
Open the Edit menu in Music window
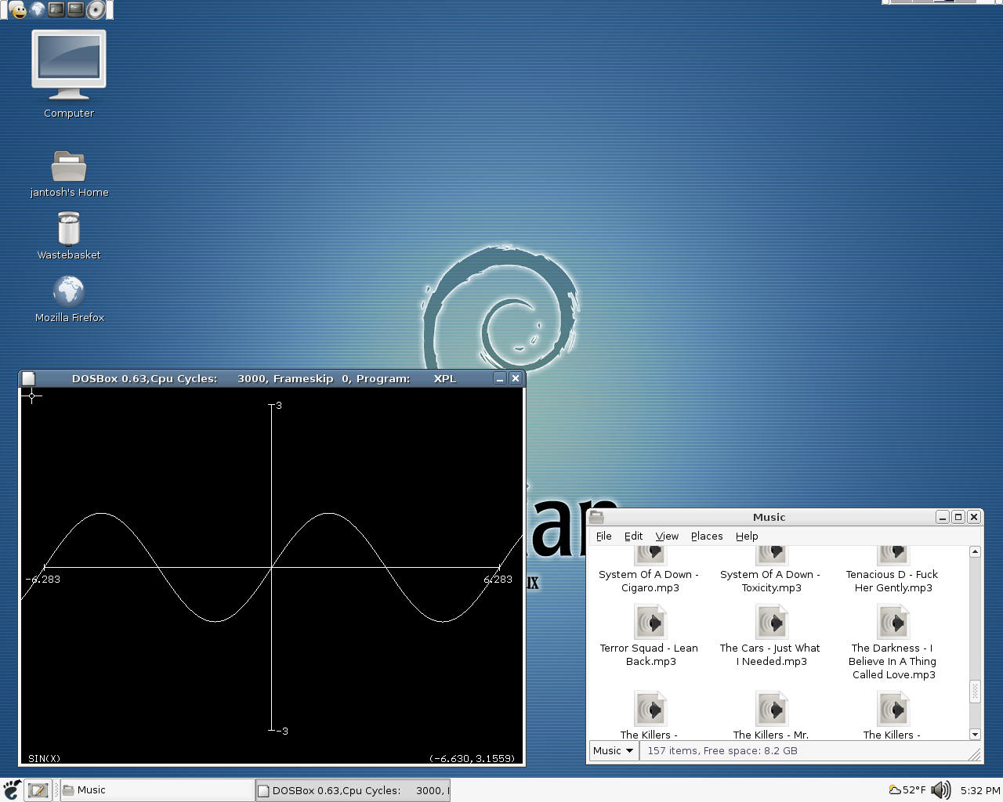633,536
